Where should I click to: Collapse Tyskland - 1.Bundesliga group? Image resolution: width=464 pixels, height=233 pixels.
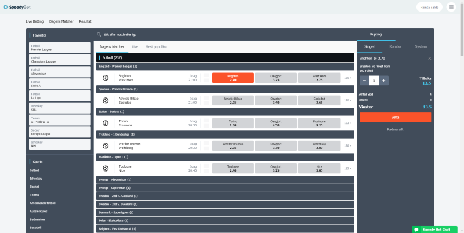tap(225, 134)
